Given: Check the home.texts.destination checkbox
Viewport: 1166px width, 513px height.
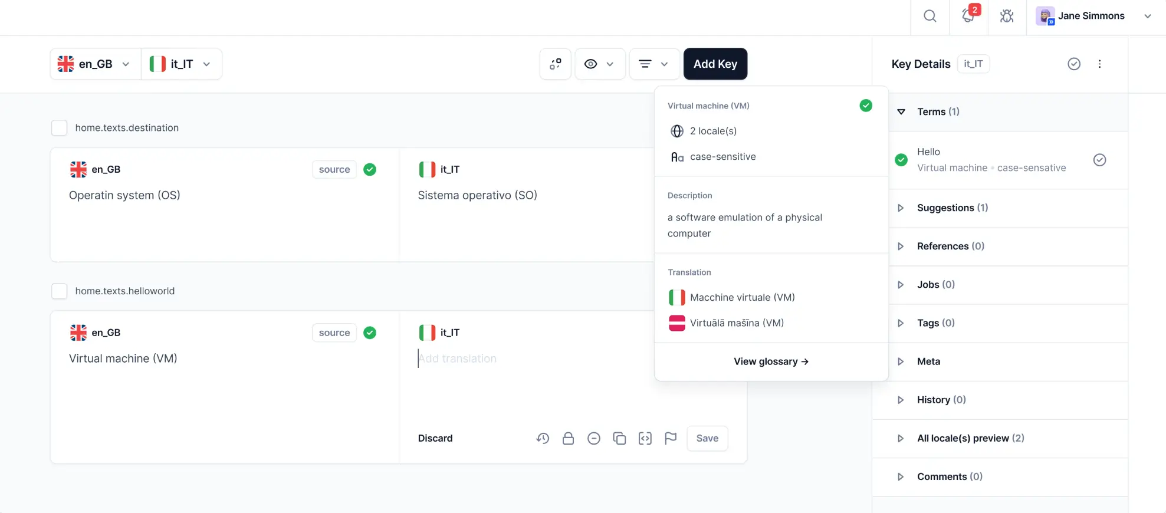Looking at the screenshot, I should (x=59, y=128).
